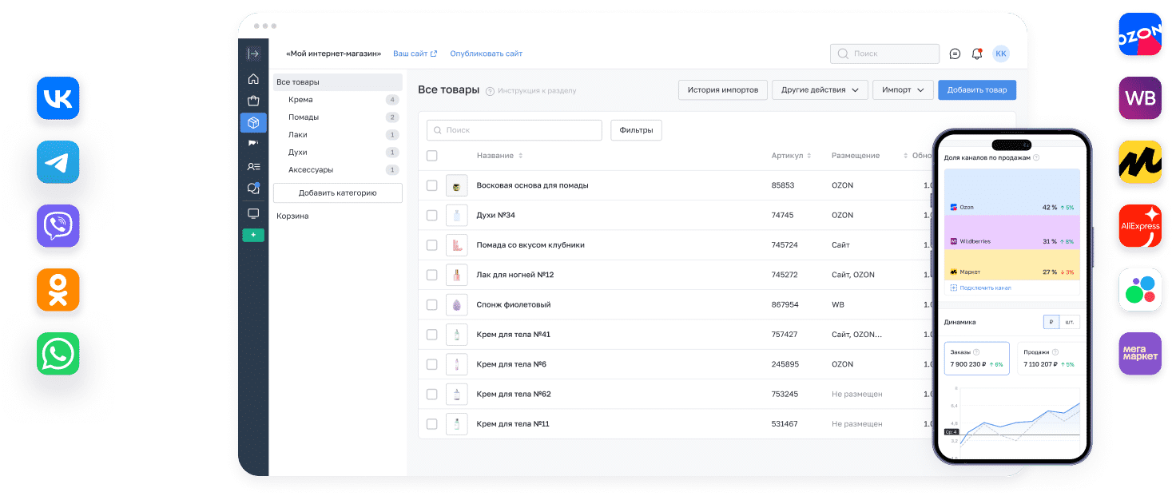1172x504 pixels.
Task: Click the Добавить товар button
Action: (976, 89)
